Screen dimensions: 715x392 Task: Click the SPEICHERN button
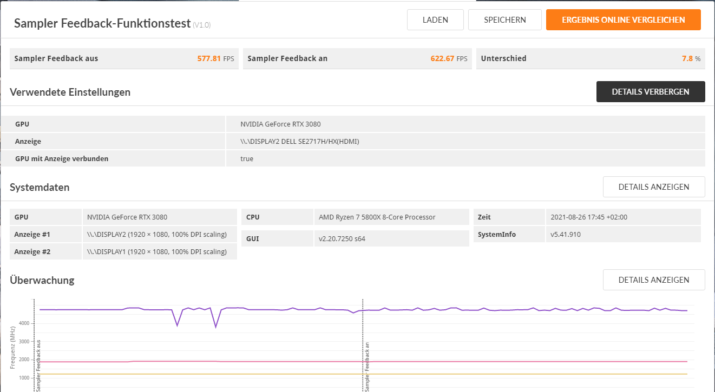pos(505,20)
